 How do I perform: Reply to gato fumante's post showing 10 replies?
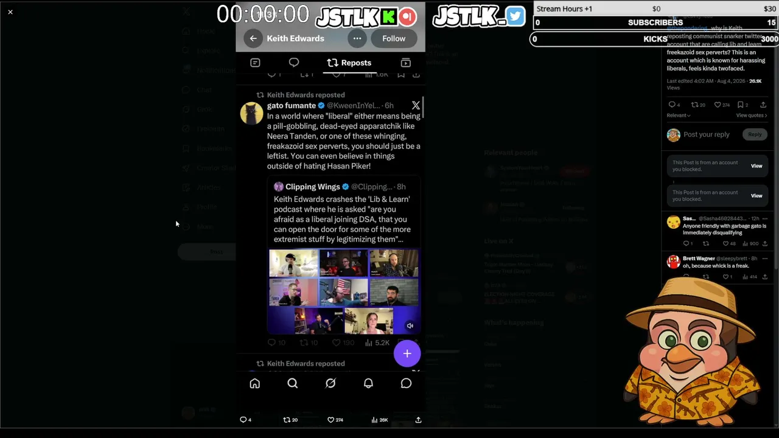click(x=276, y=342)
